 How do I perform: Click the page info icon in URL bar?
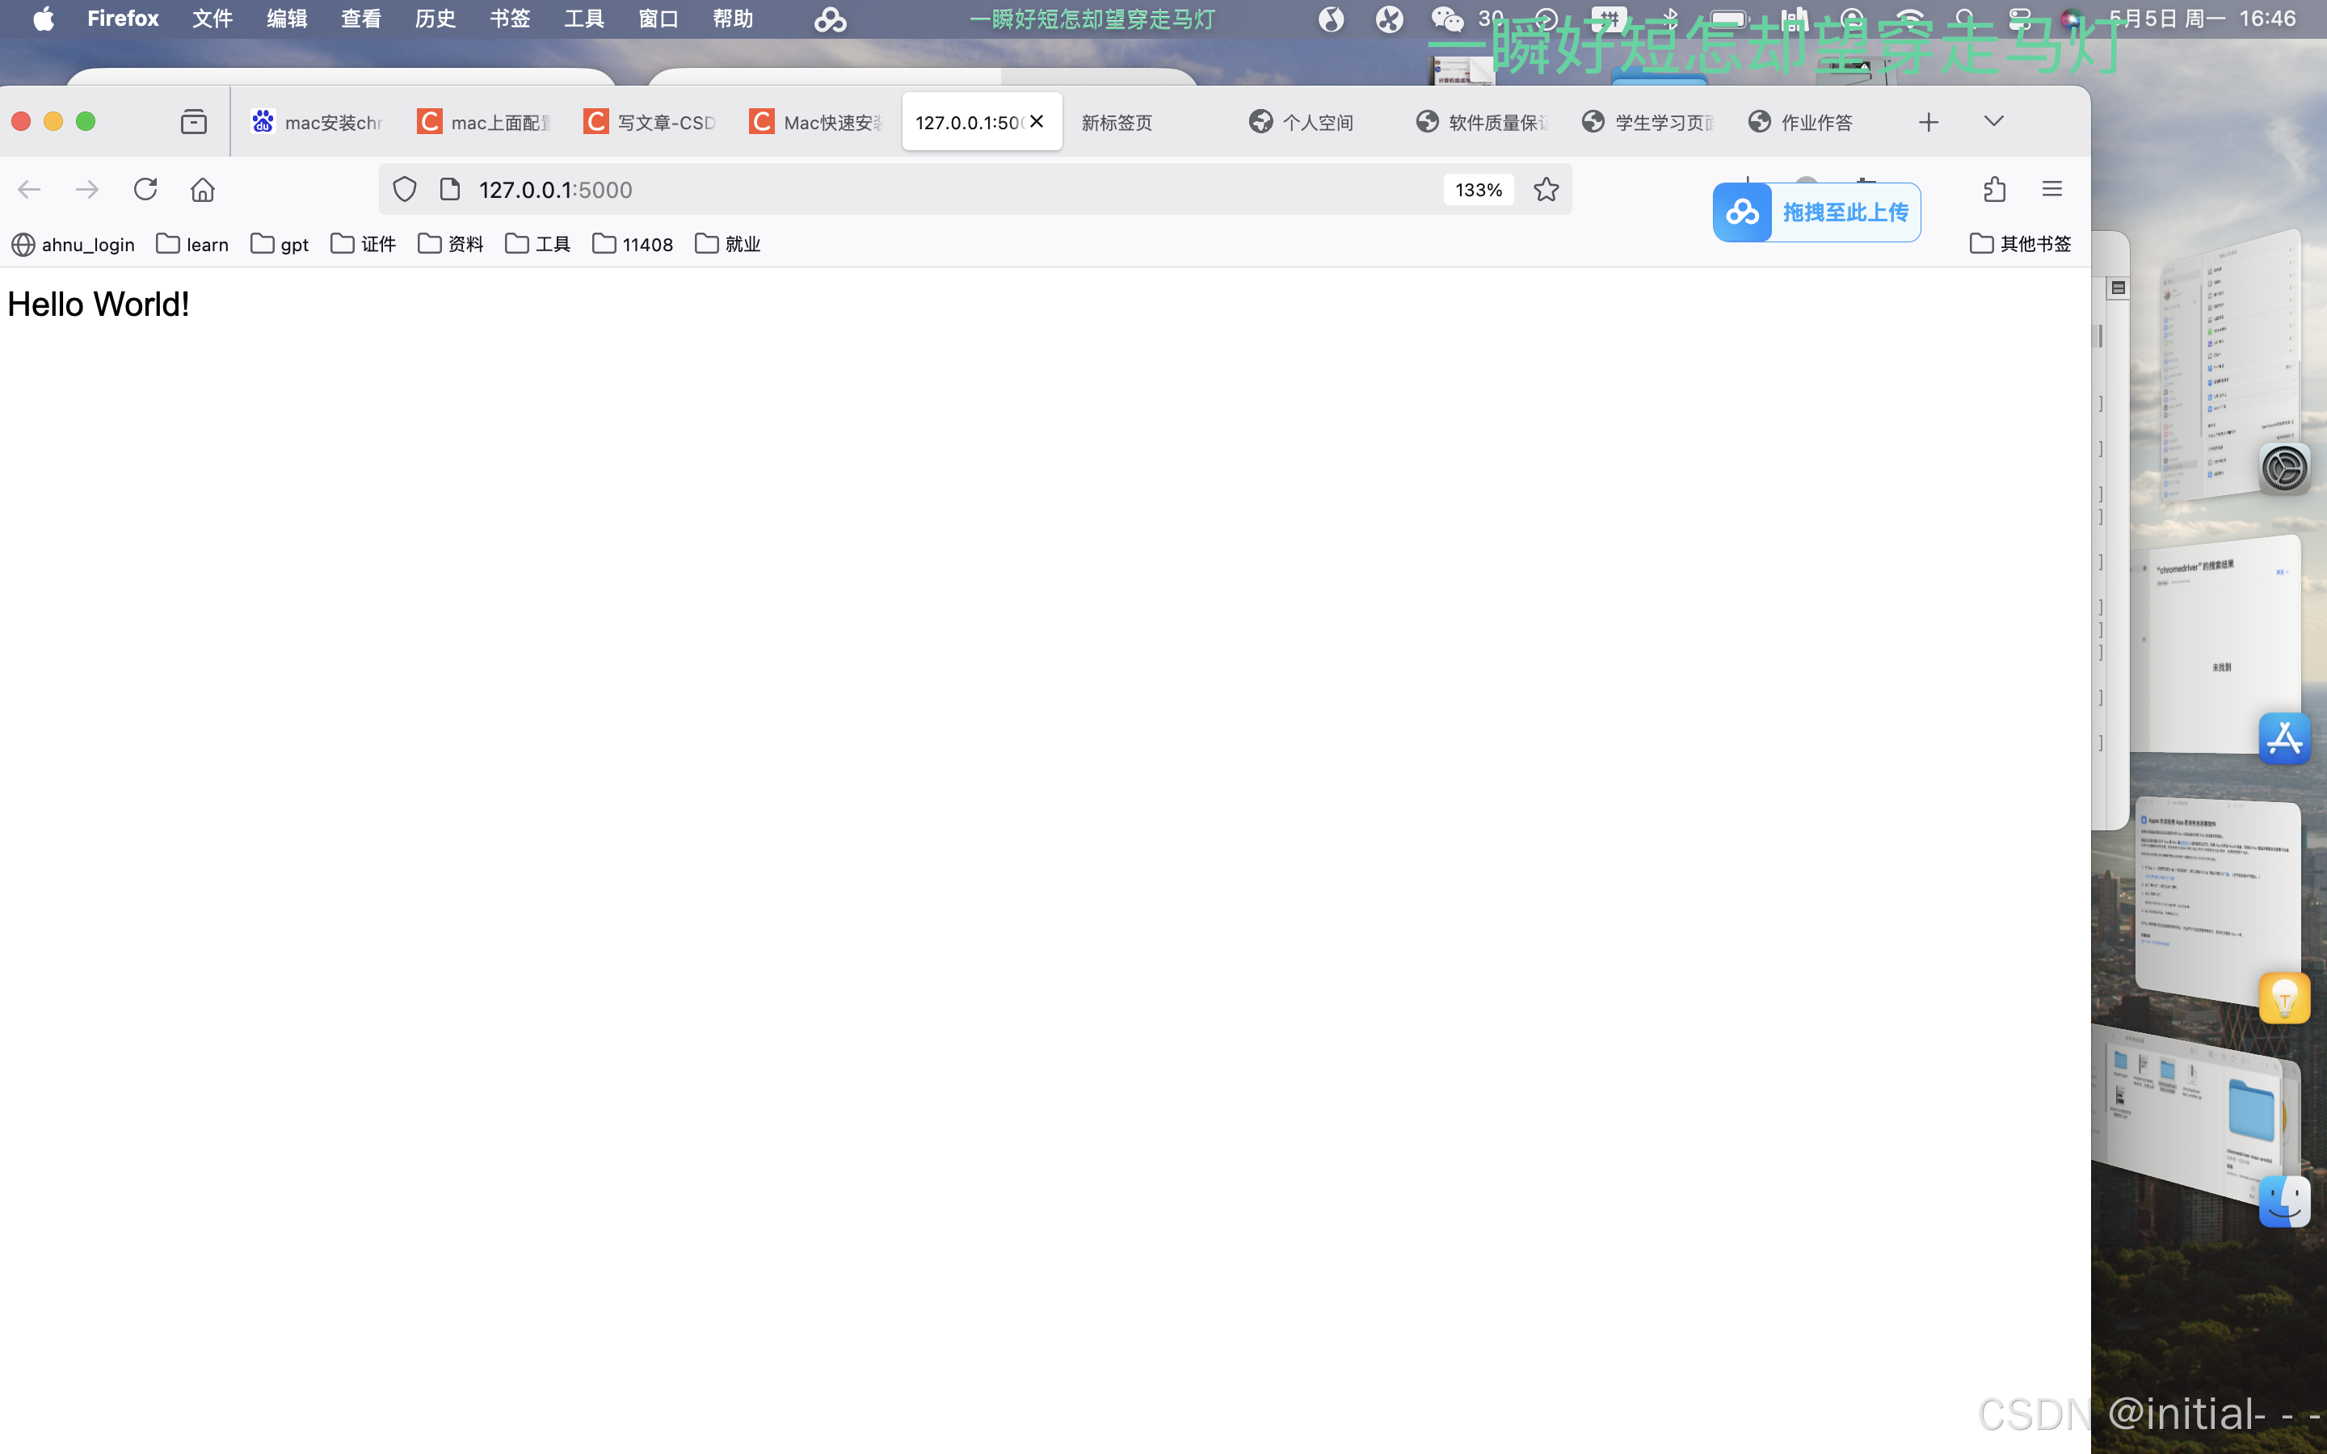coord(449,190)
